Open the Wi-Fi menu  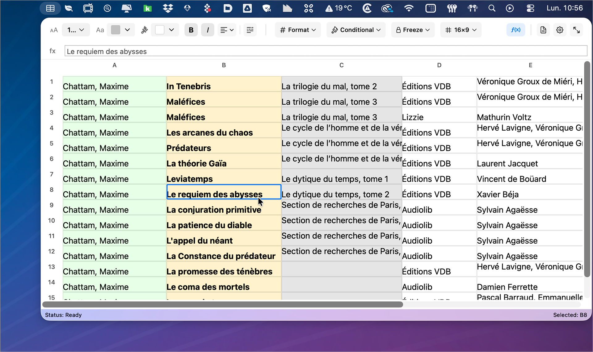(409, 8)
